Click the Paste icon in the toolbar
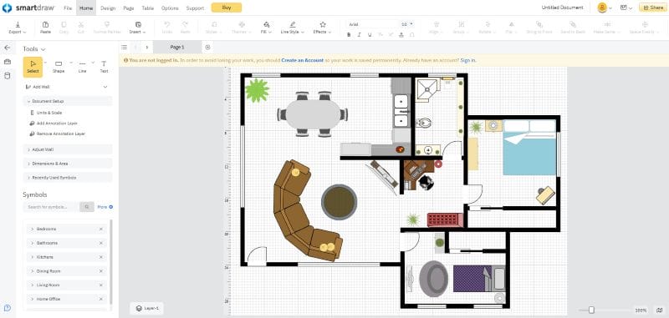This screenshot has height=318, width=669. tap(45, 25)
